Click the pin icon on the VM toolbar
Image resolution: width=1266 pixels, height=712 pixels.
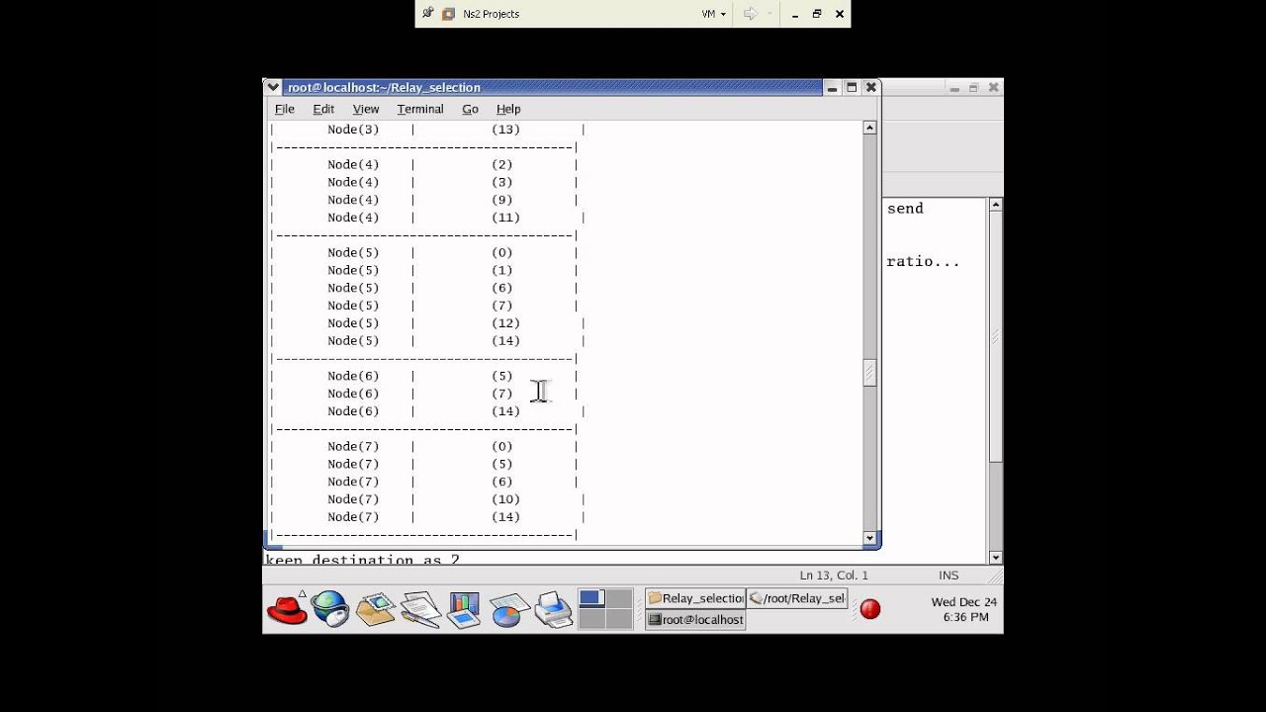pos(427,14)
